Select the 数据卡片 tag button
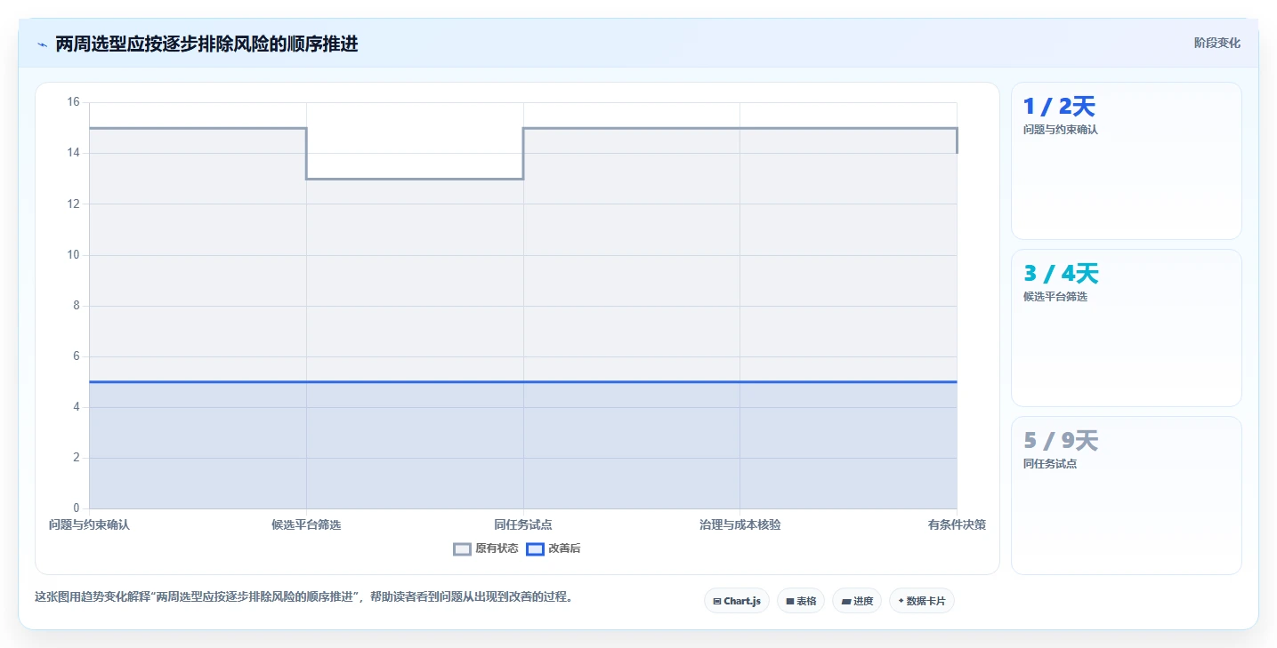 922,601
